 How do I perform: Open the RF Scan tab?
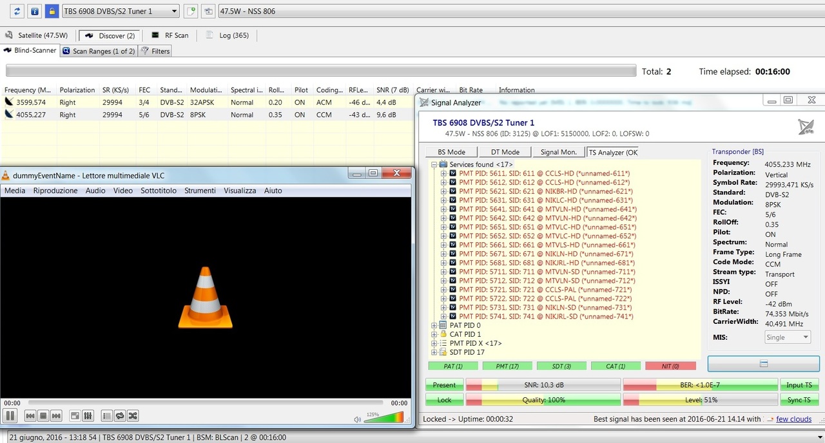[x=170, y=35]
